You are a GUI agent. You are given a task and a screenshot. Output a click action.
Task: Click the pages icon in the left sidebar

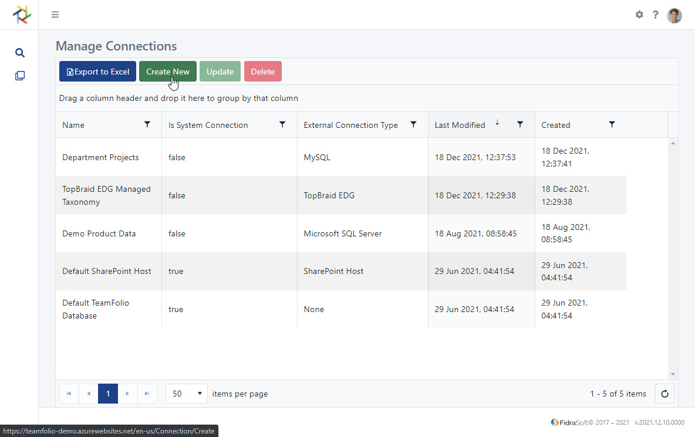click(x=19, y=75)
